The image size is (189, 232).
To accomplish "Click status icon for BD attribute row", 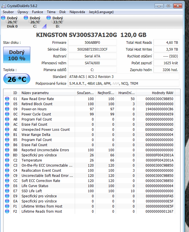I will point(7,155).
